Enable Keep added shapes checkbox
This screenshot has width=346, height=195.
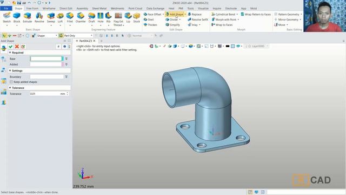tap(11, 82)
